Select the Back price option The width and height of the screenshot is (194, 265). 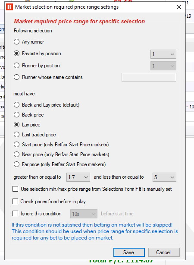pyautogui.click(x=16, y=115)
